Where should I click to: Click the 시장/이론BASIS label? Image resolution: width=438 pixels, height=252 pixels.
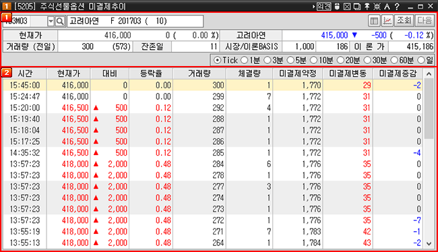pyautogui.click(x=251, y=46)
